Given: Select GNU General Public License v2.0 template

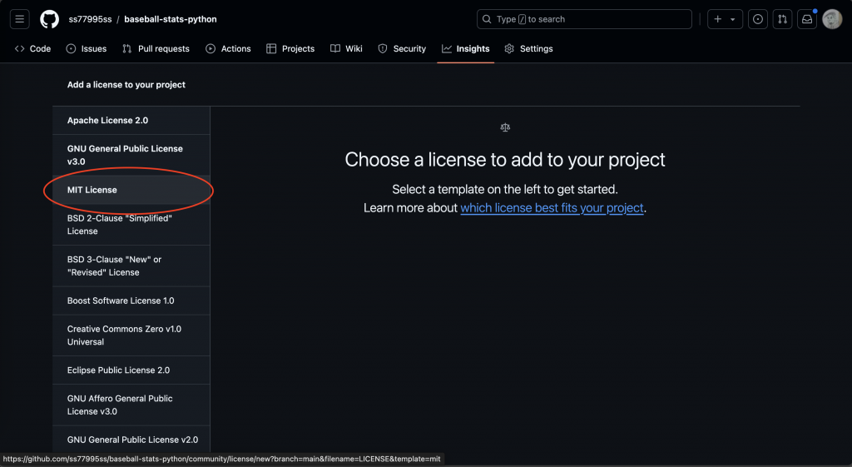Looking at the screenshot, I should (131, 440).
